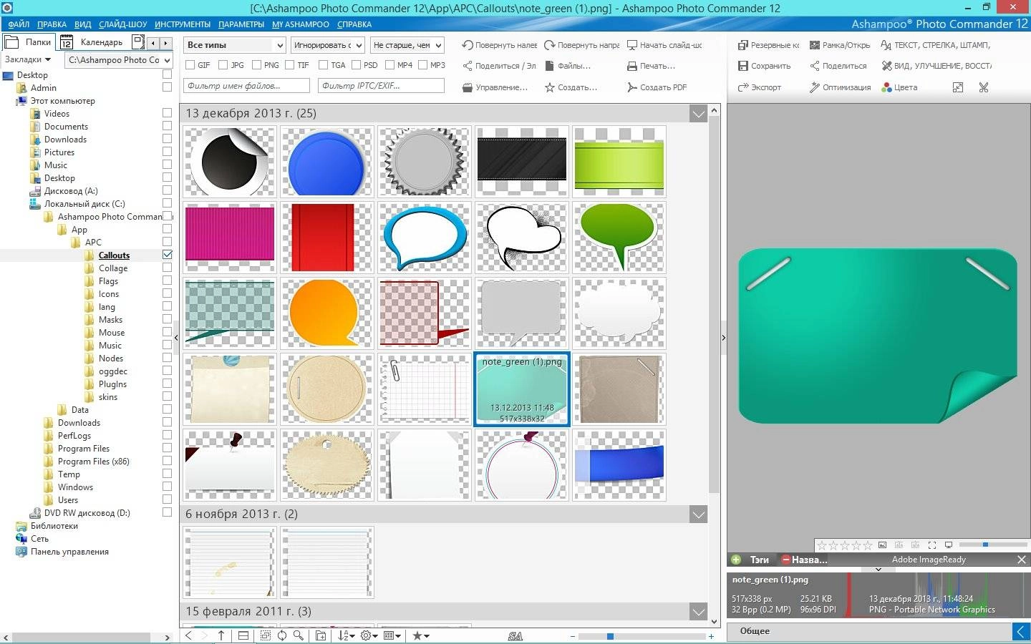The image size is (1031, 644).
Task: Collapse the 15 февраля 2011 г. group
Action: (698, 612)
